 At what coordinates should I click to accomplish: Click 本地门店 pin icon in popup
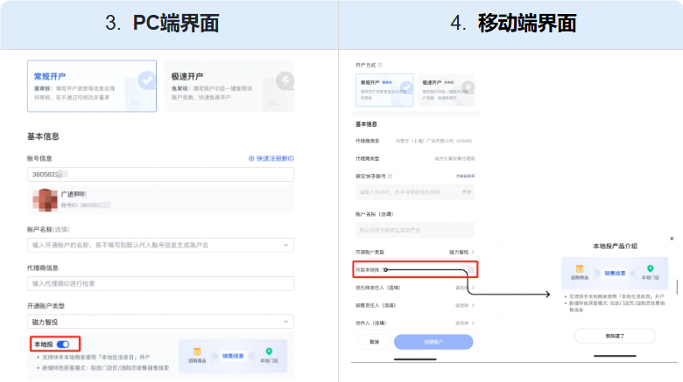click(x=650, y=268)
